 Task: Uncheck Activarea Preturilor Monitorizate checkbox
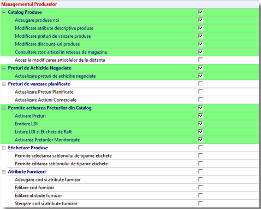(x=200, y=140)
